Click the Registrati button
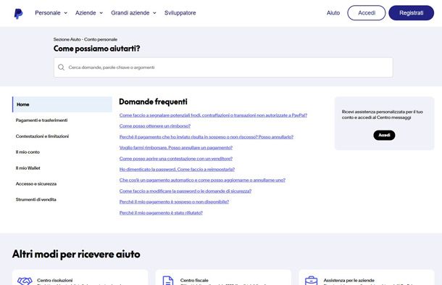442x285 pixels. tap(412, 13)
